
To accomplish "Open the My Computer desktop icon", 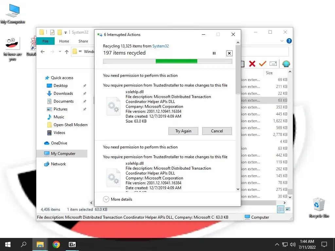I will pos(13,14).
